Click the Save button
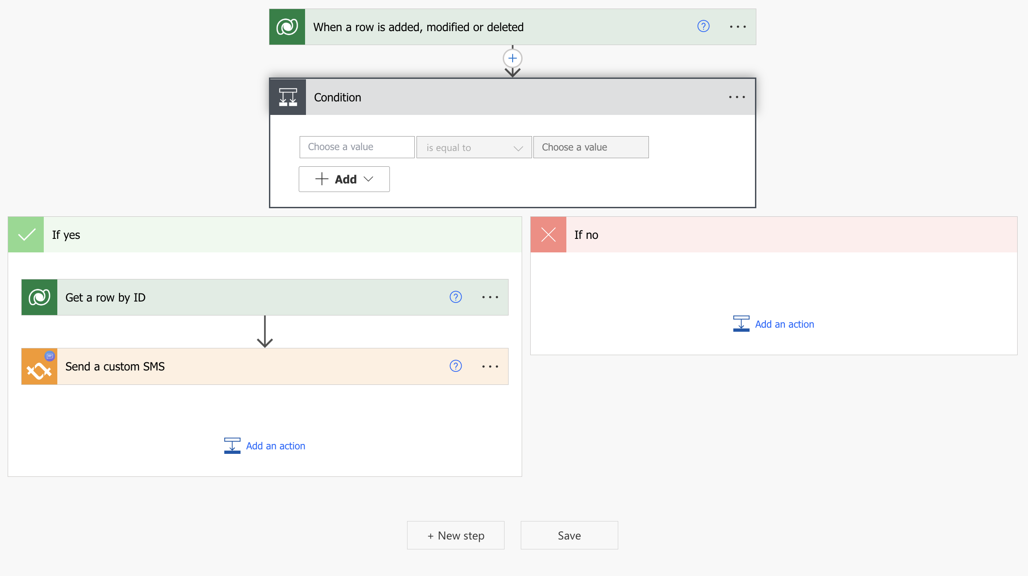 568,535
